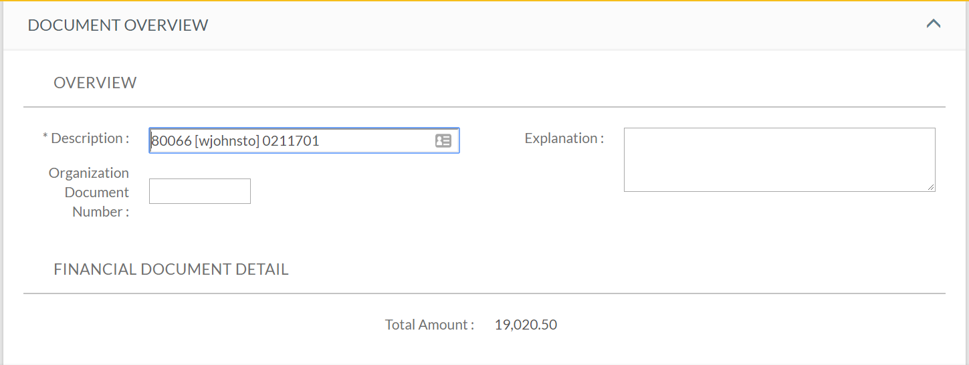Click the divider line under OVERVIEW heading

(x=484, y=107)
